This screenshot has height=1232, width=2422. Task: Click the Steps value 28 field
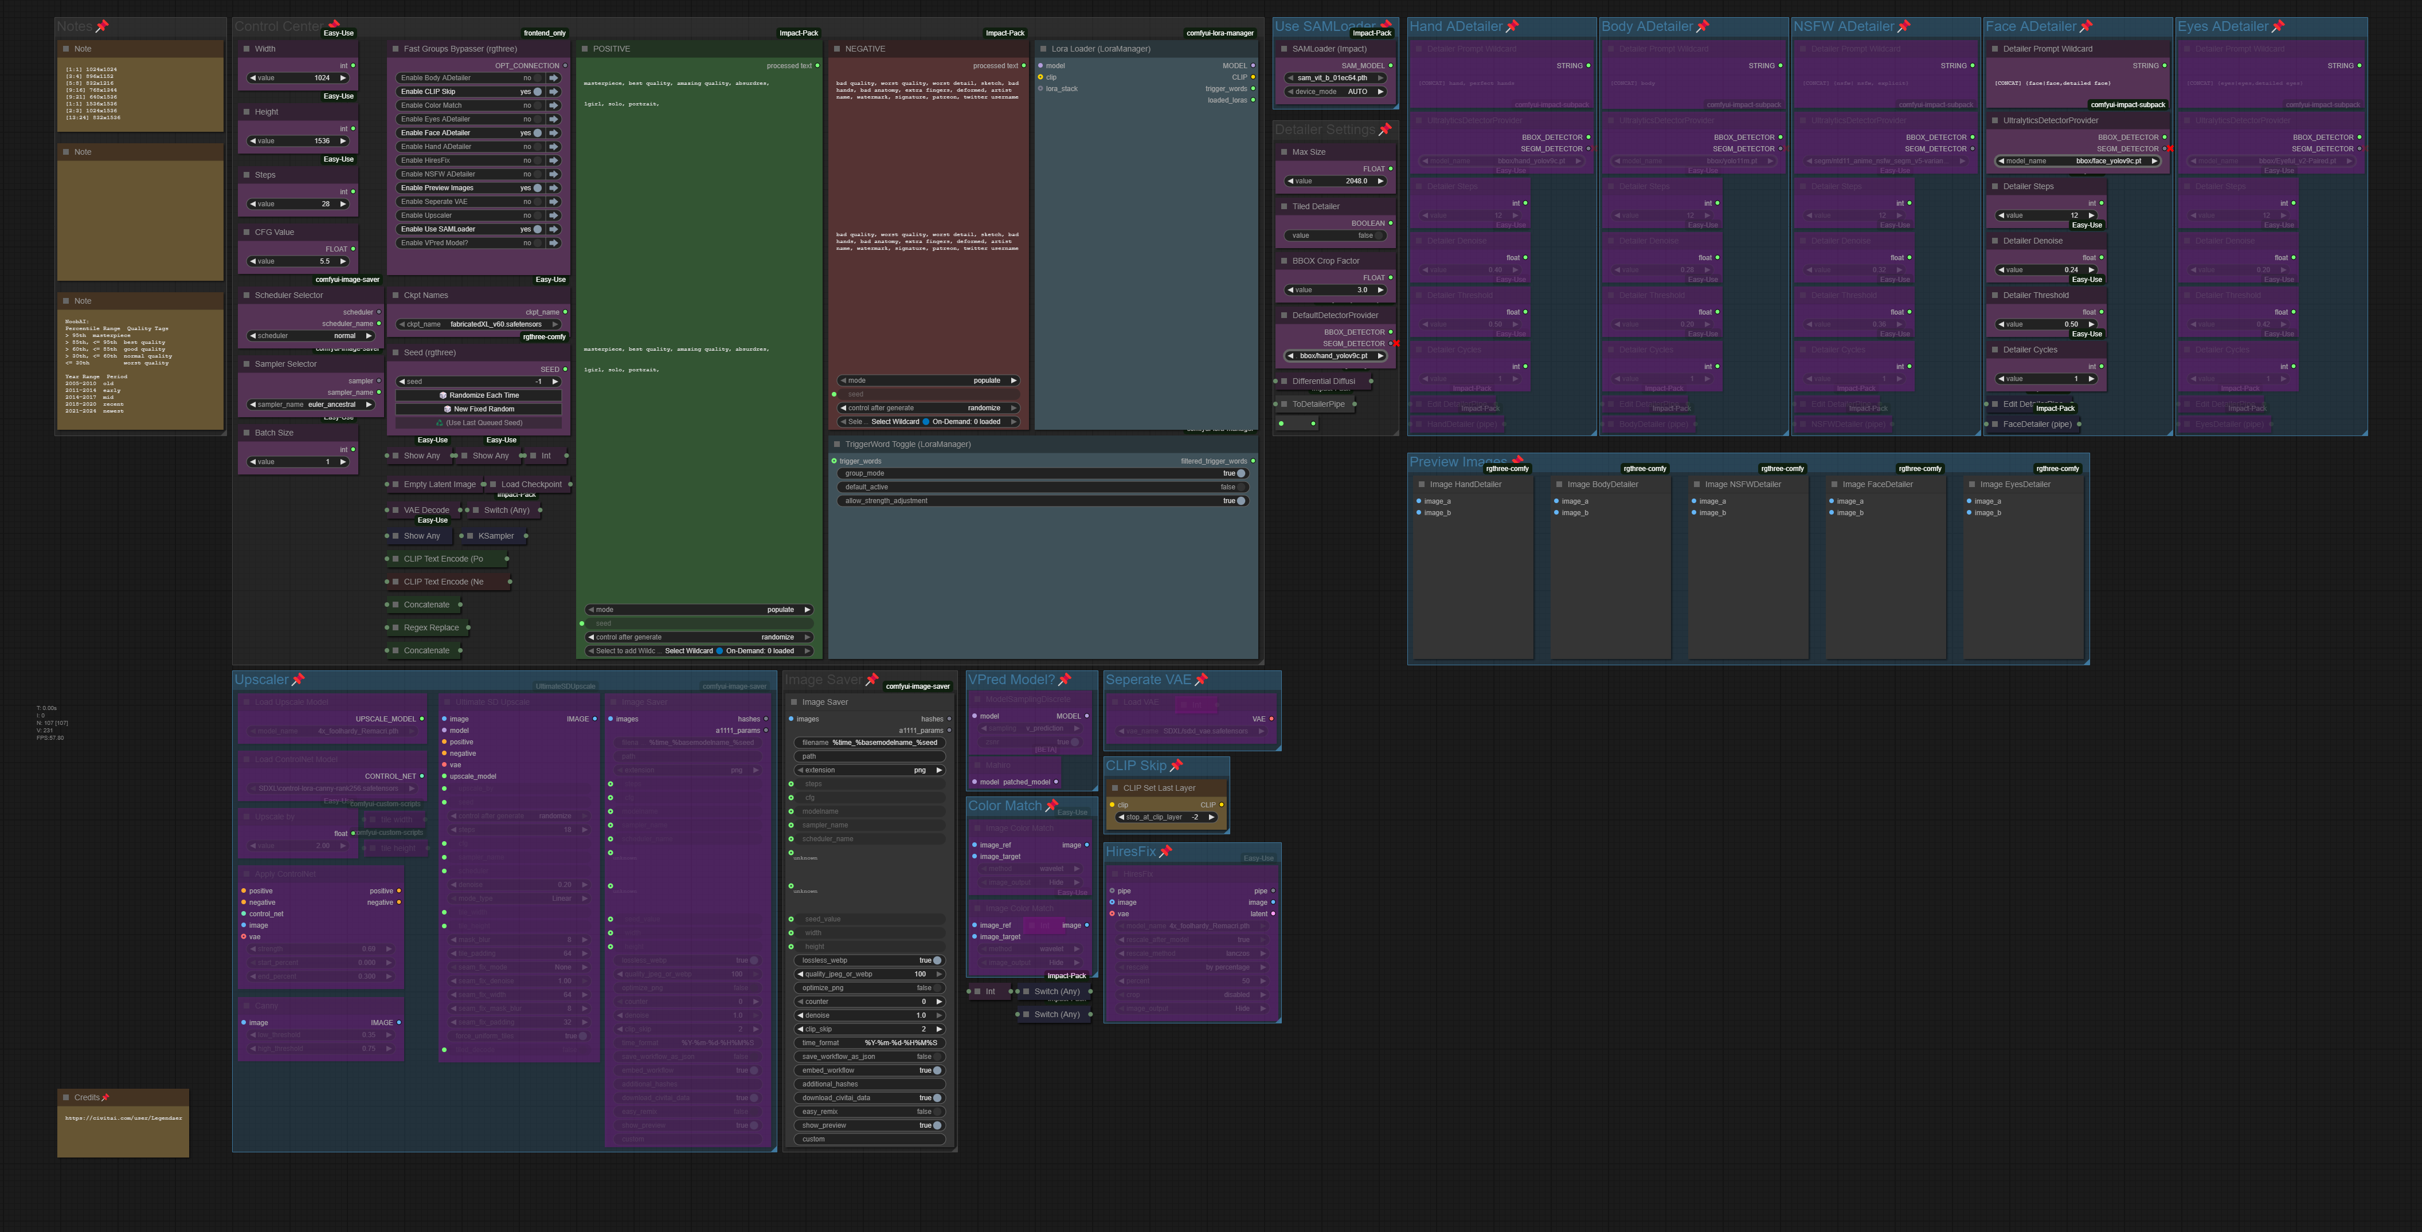[298, 204]
